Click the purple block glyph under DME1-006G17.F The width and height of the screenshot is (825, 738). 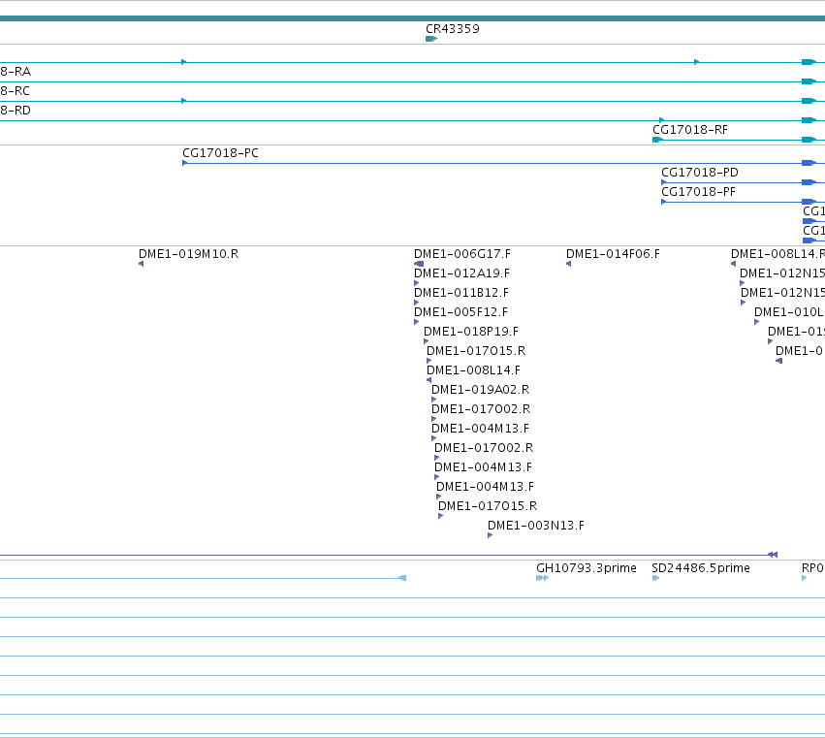point(419,264)
